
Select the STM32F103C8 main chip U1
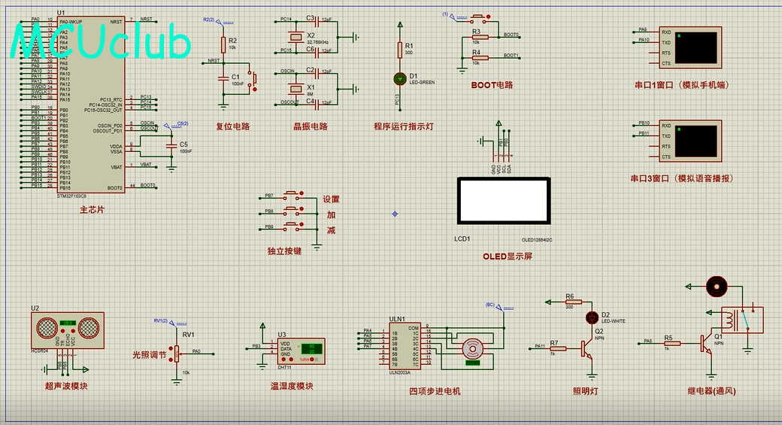[x=91, y=105]
